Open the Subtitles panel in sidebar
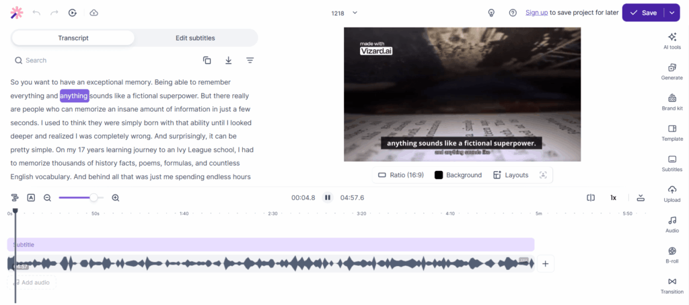 coord(672,163)
